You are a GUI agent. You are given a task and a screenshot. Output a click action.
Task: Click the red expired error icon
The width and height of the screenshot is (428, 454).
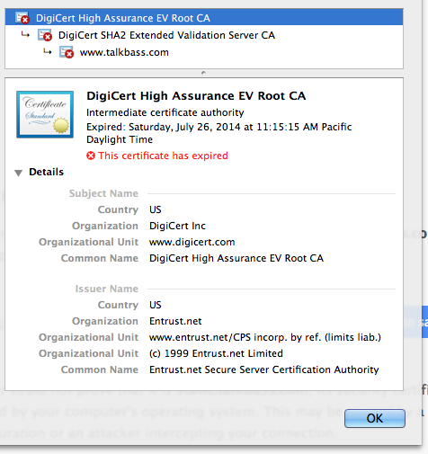click(91, 156)
